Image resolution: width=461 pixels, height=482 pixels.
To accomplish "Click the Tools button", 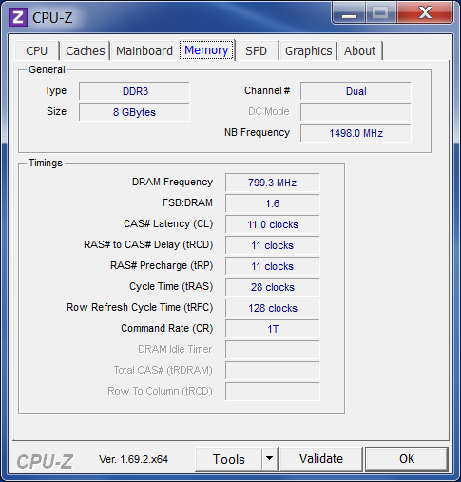I will (229, 459).
